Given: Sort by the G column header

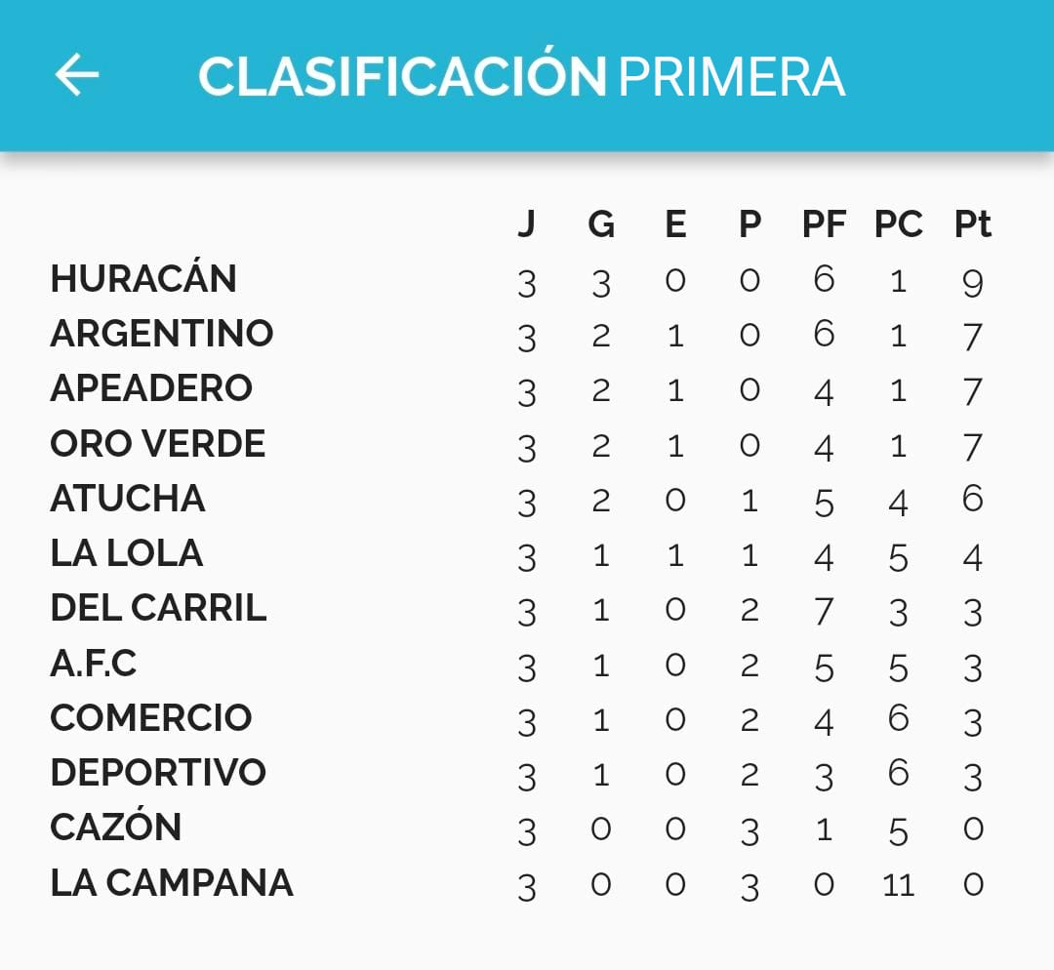Looking at the screenshot, I should (x=600, y=222).
